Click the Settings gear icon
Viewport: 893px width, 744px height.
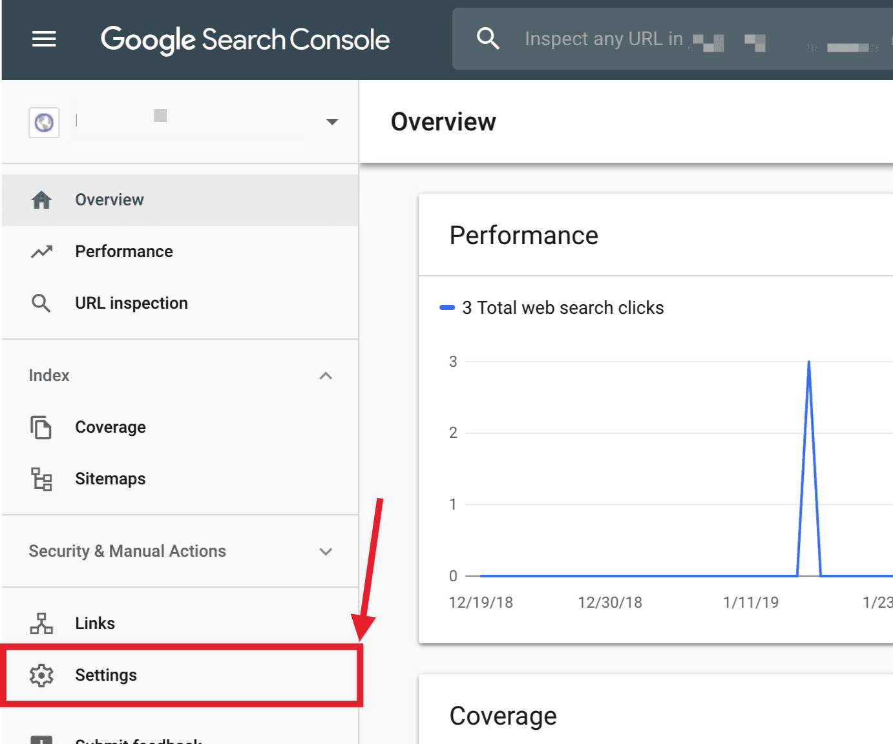41,675
